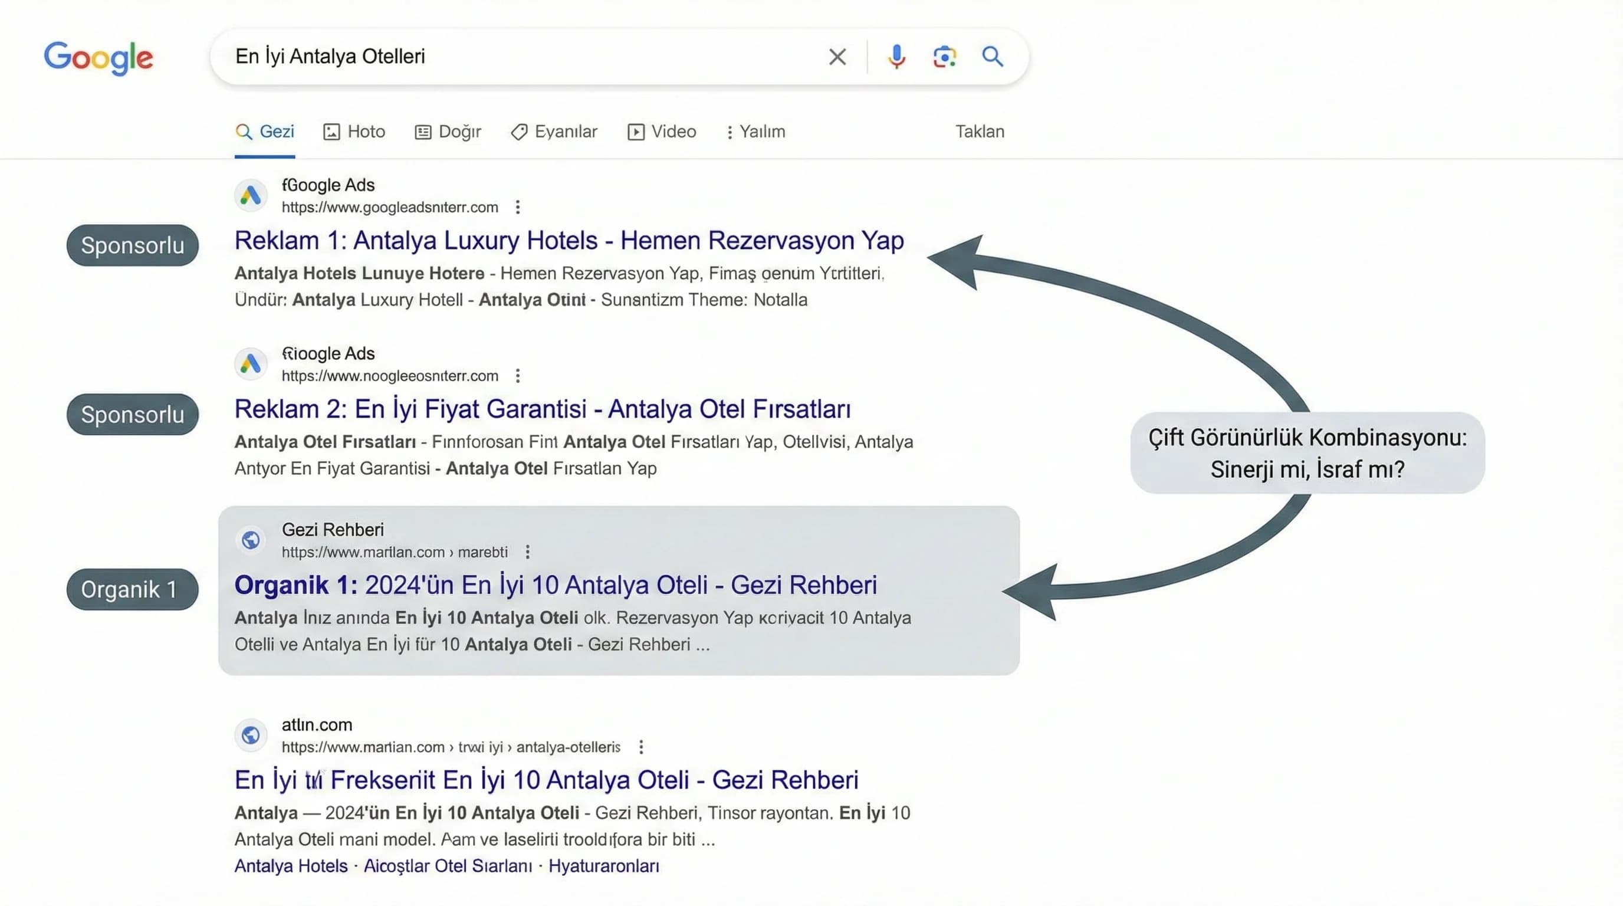Screen dimensions: 1623x906
Task: Open three-dot menu beside antalya-otelleris URL
Action: point(640,747)
